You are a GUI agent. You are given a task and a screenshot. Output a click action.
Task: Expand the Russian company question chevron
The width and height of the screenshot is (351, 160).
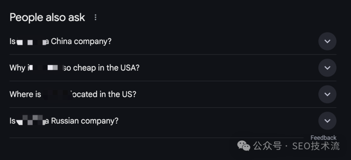pyautogui.click(x=327, y=121)
